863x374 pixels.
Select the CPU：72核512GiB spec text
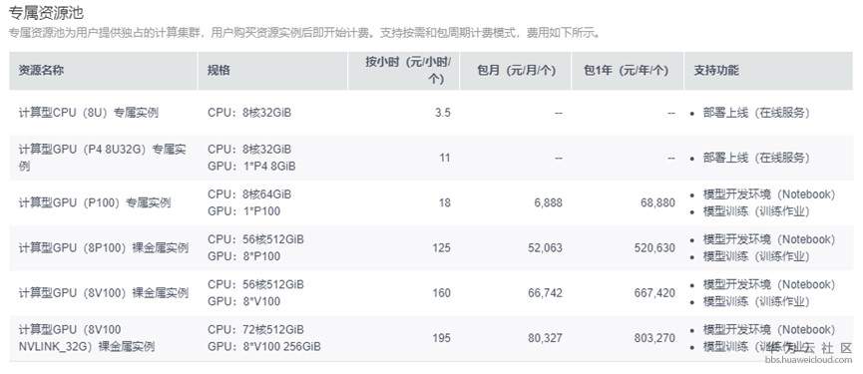(x=255, y=329)
